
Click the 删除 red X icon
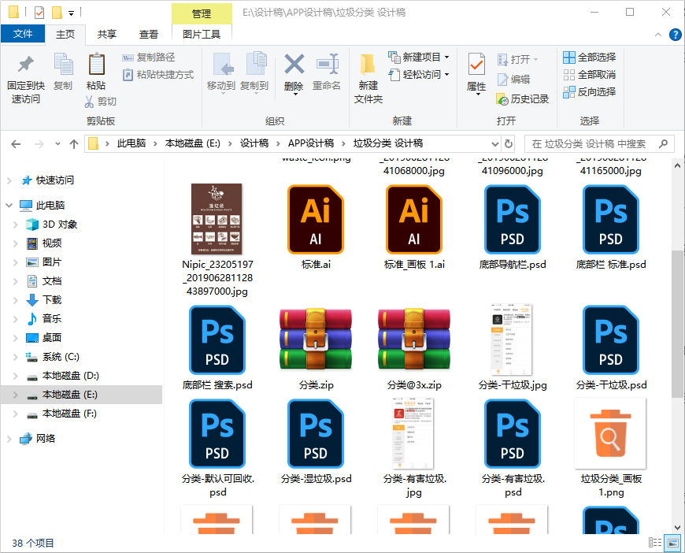294,65
